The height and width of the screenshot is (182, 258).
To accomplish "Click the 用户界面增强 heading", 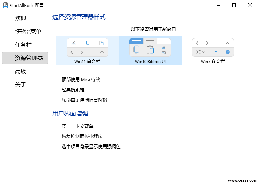I will 70,113.
